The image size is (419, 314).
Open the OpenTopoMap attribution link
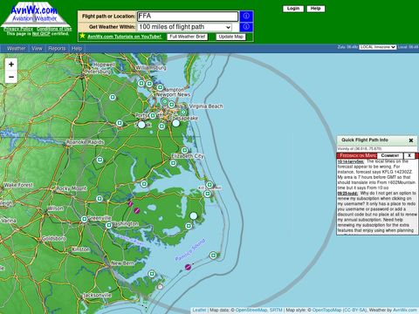pos(326,311)
